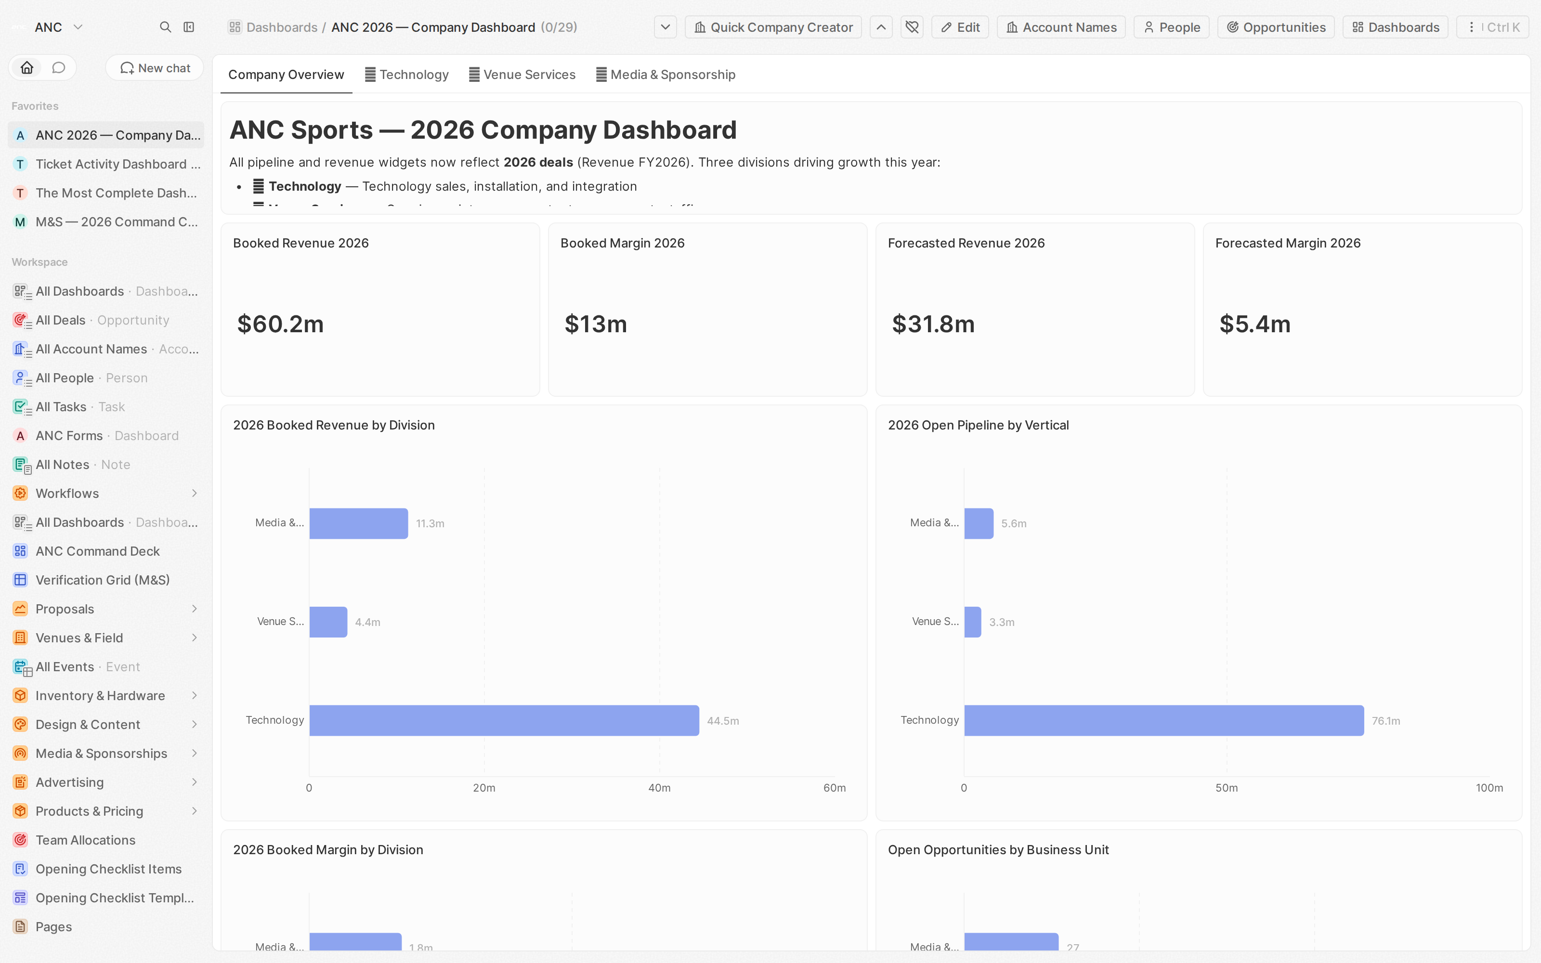Screen dimensions: 1541x963
Task: Switch to the Technology tab
Action: 407,75
